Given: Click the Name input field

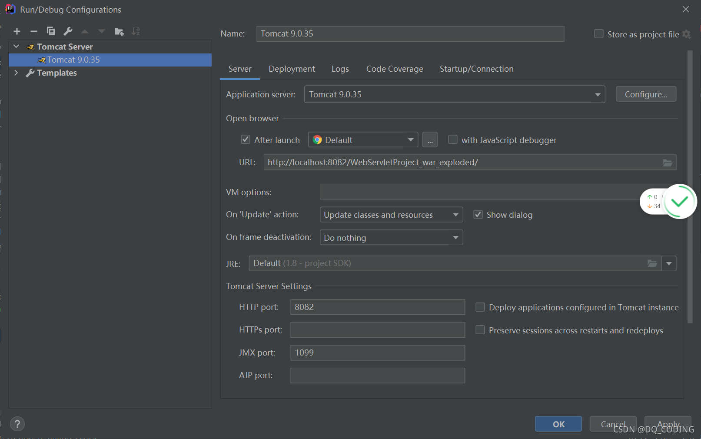Looking at the screenshot, I should (x=410, y=34).
